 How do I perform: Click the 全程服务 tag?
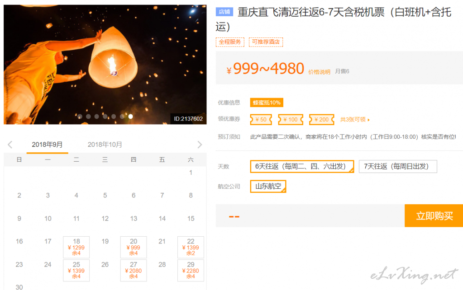230,42
